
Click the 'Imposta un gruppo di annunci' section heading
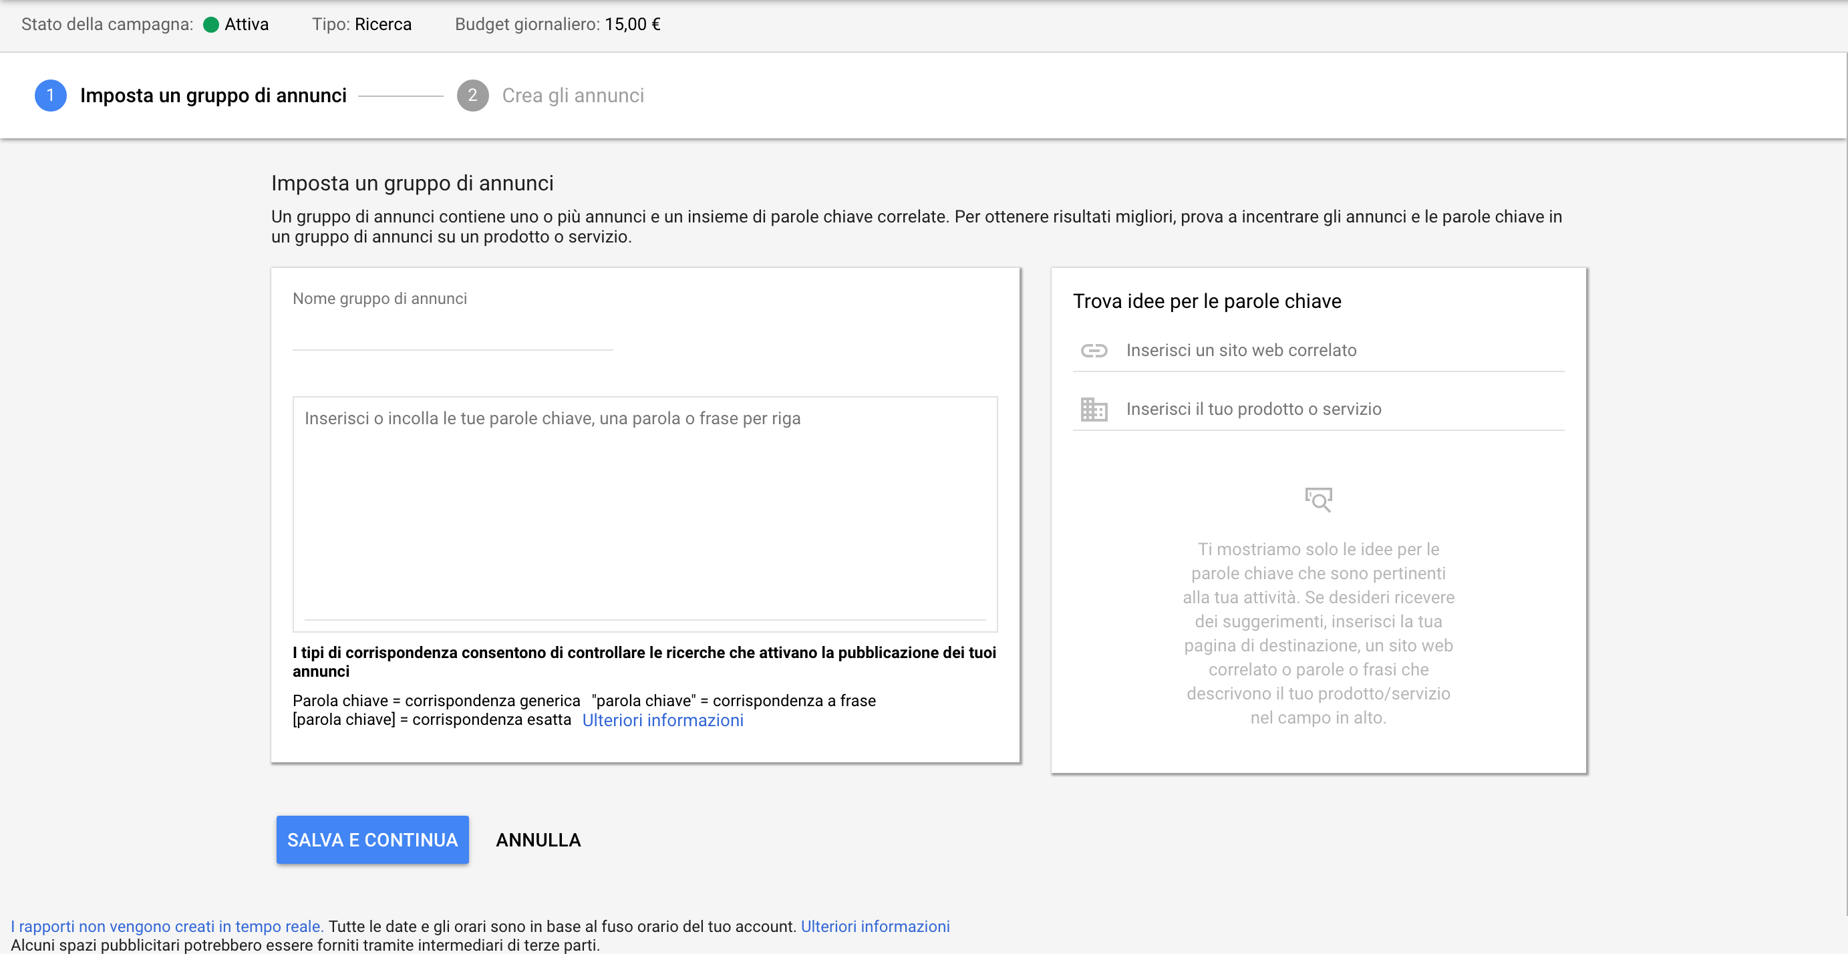tap(412, 184)
